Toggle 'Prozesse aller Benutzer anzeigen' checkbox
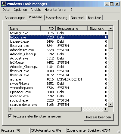The height and width of the screenshot is (134, 121). pyautogui.click(x=10, y=116)
